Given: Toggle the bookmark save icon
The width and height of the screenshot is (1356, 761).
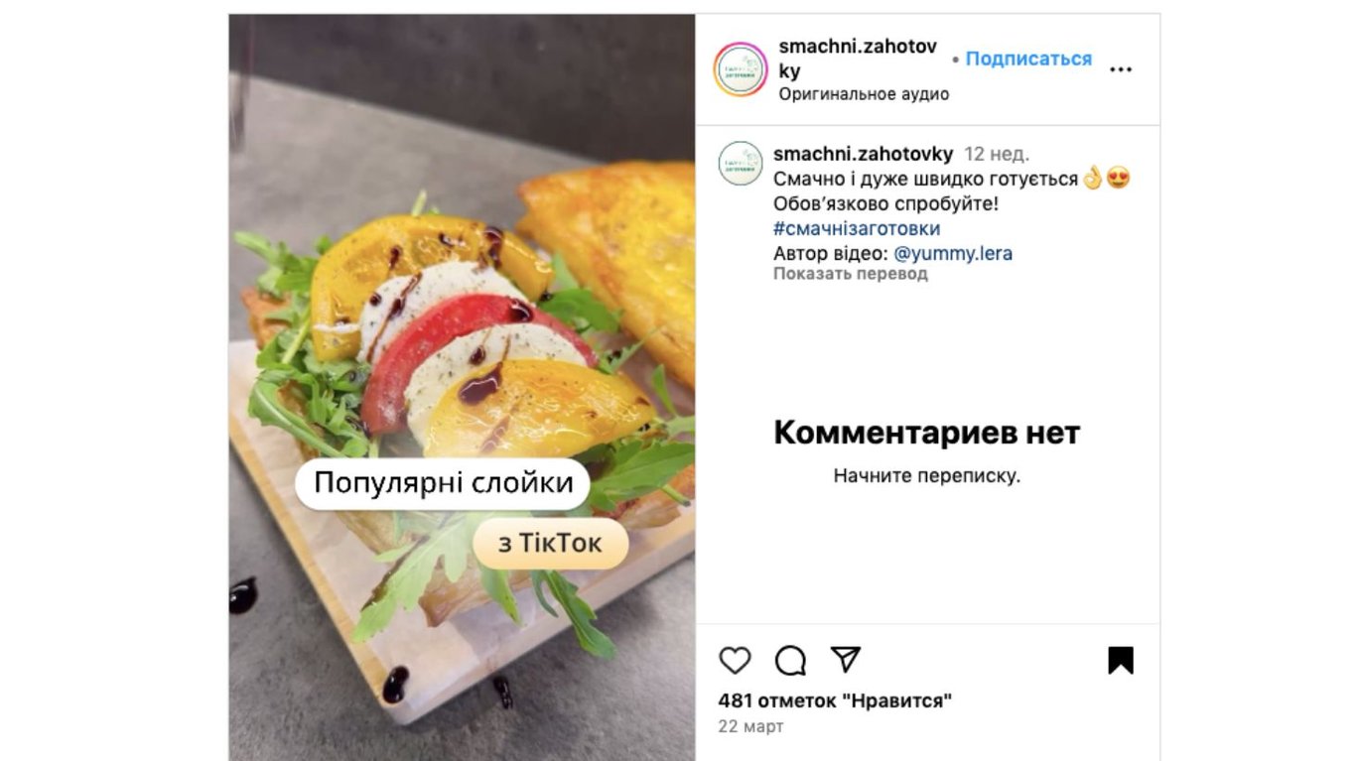Looking at the screenshot, I should coord(1121,661).
